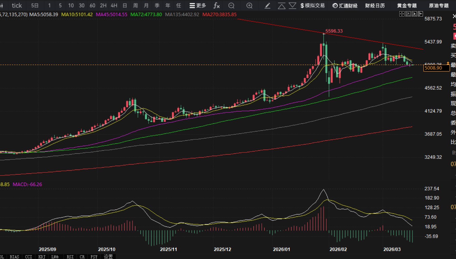The image size is (456, 259).
Task: Open 模拟交易 simulated trading
Action: [312, 6]
